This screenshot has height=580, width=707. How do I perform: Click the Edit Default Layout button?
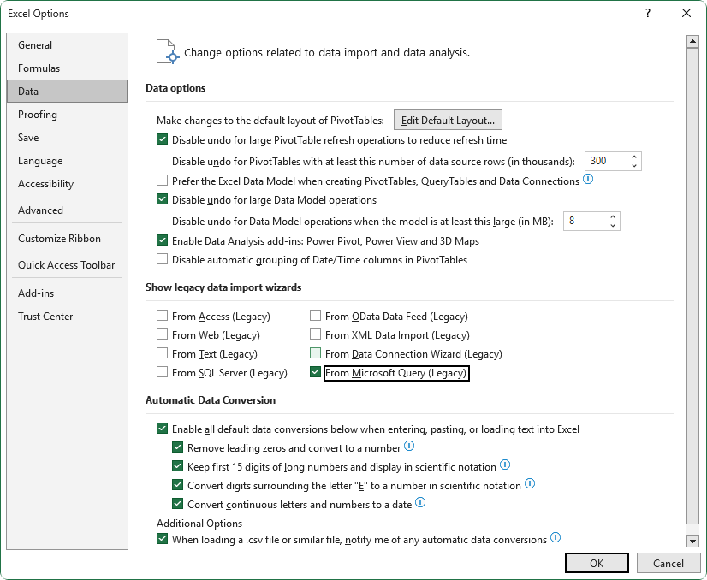[448, 120]
